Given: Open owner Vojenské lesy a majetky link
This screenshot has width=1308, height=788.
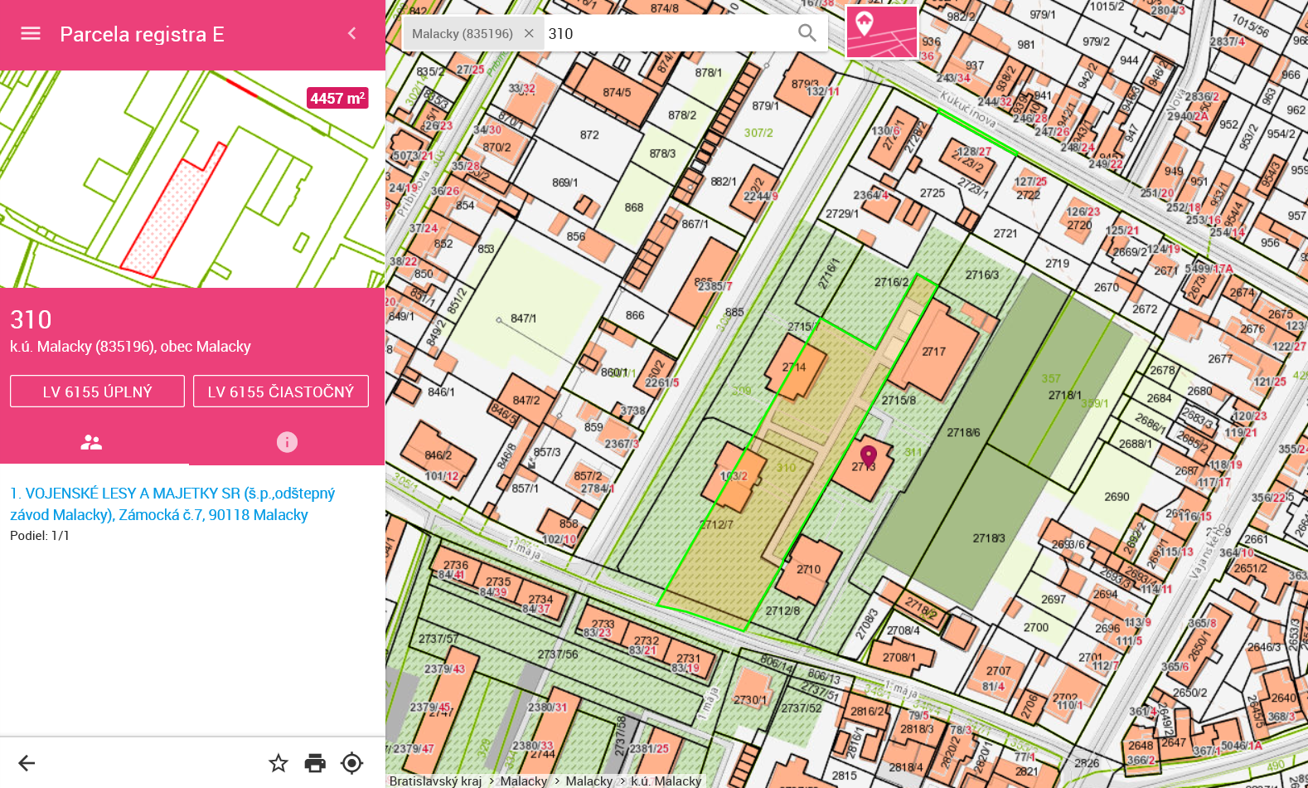Looking at the screenshot, I should [x=172, y=504].
